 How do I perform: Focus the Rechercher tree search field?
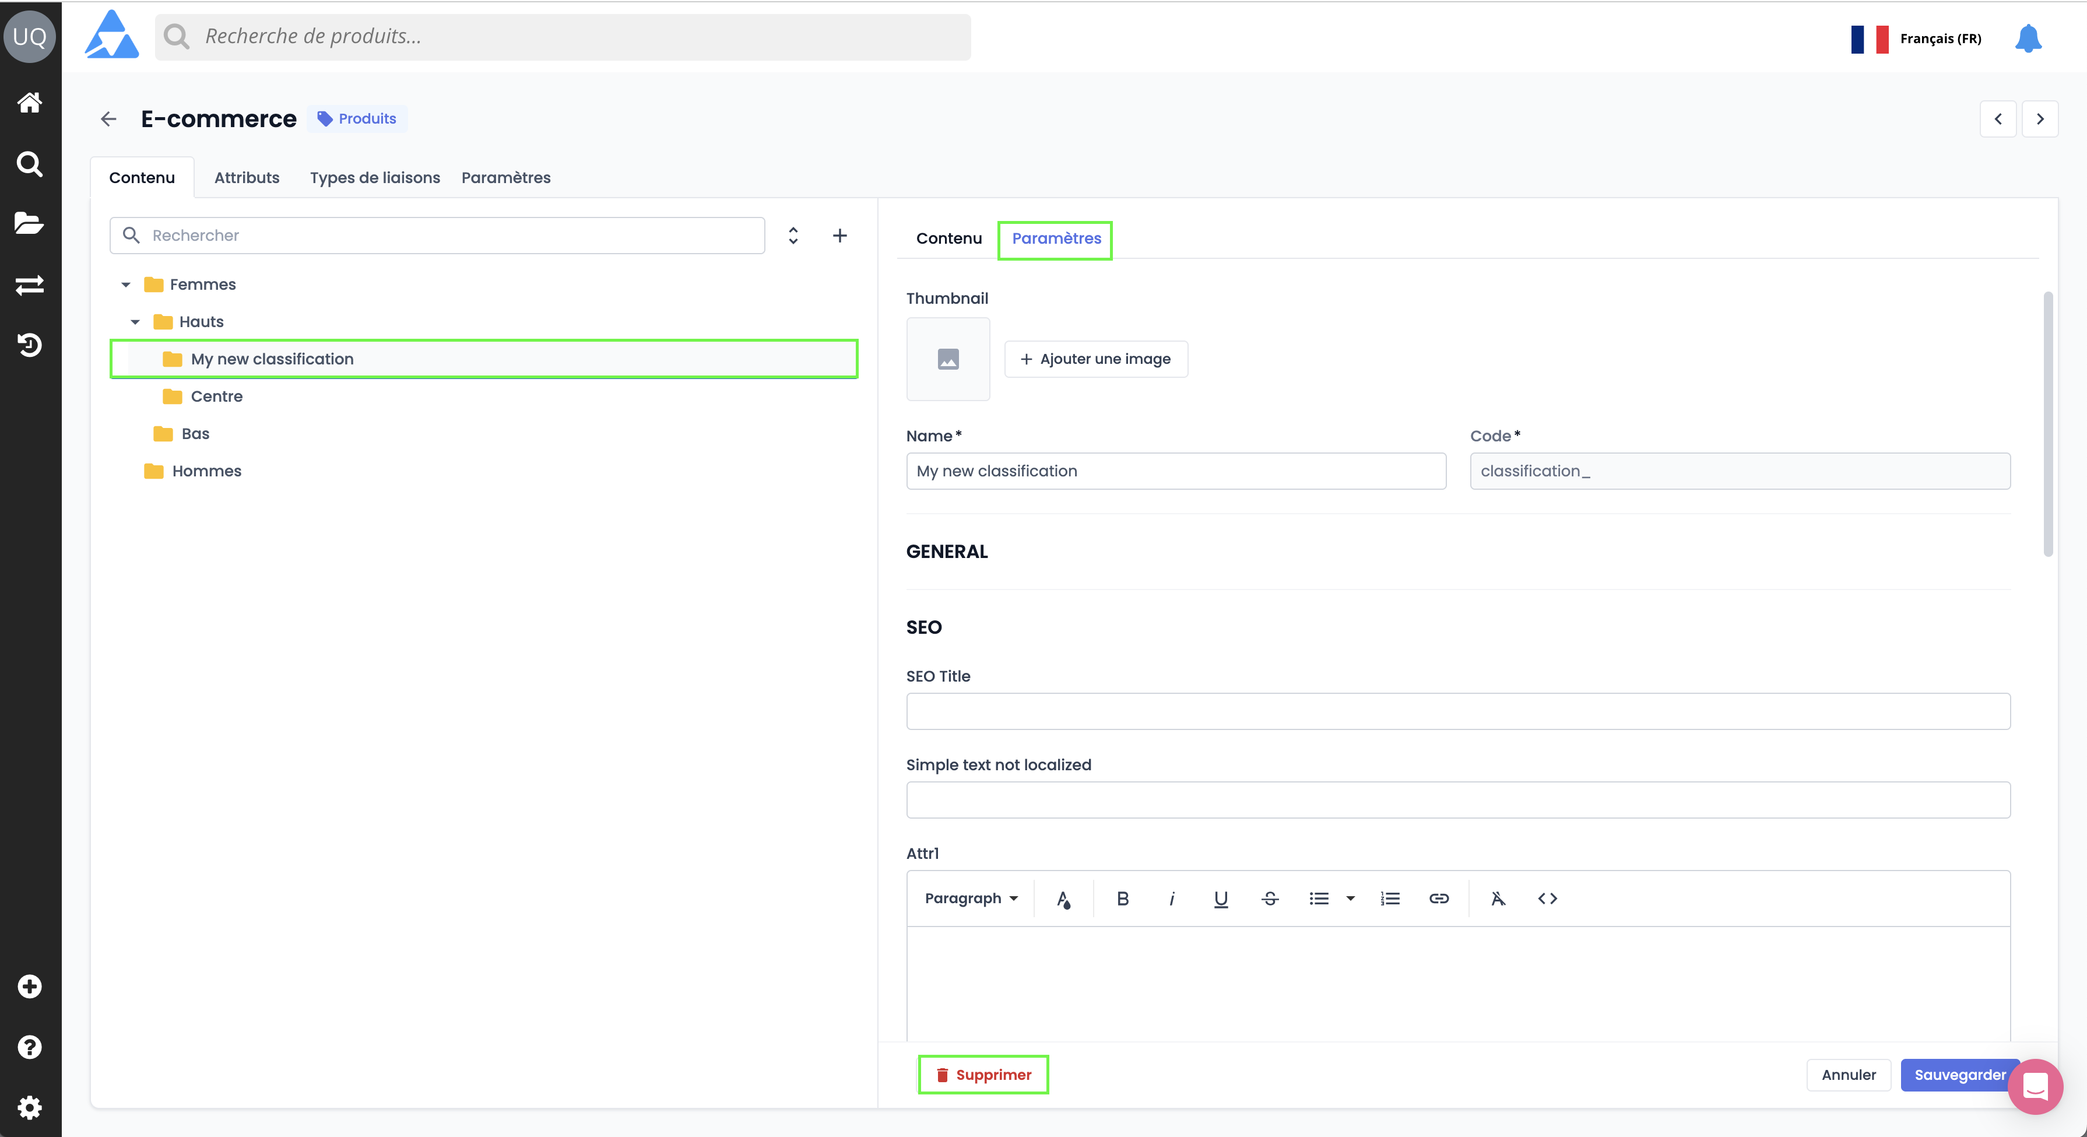tap(437, 235)
